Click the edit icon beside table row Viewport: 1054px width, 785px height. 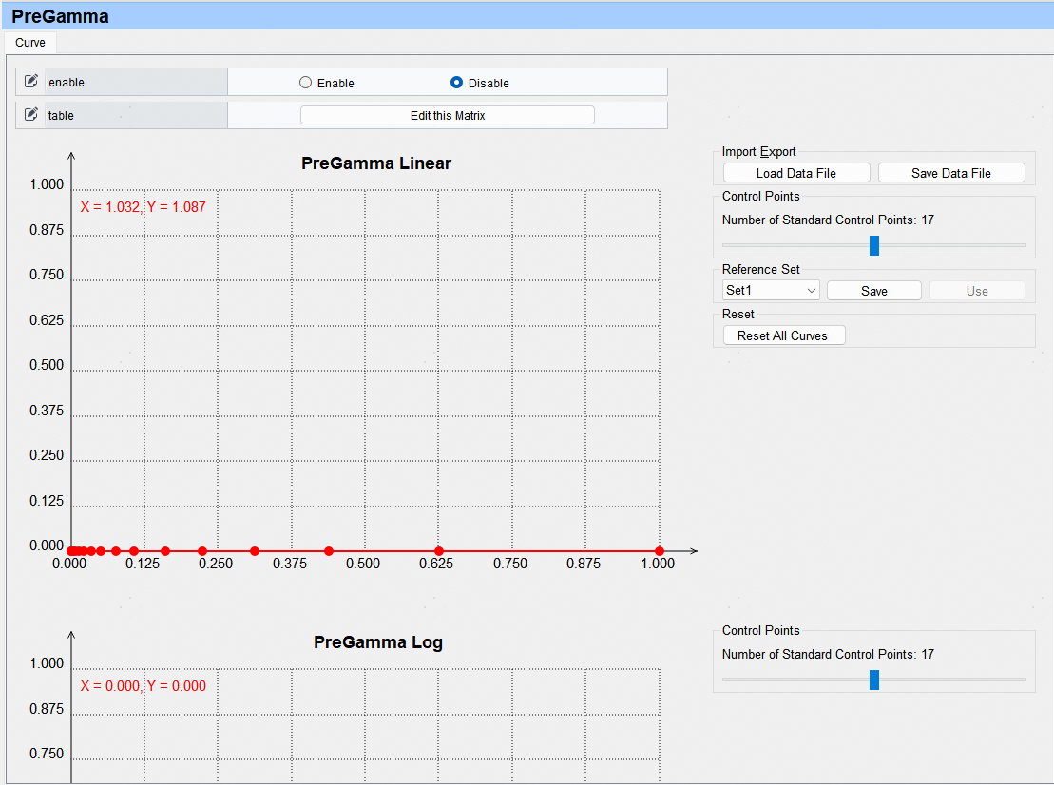[x=30, y=115]
